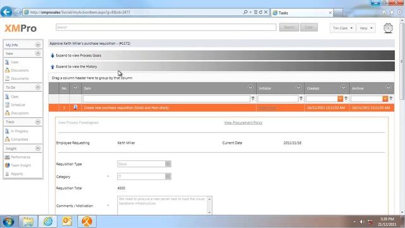Image resolution: width=405 pixels, height=228 pixels.
Task: Click the filter icon for the Created column
Action: point(346,99)
